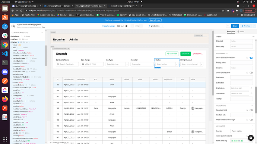Turn off Show selection indicator toggle
257x144 pixels.
pos(251,58)
